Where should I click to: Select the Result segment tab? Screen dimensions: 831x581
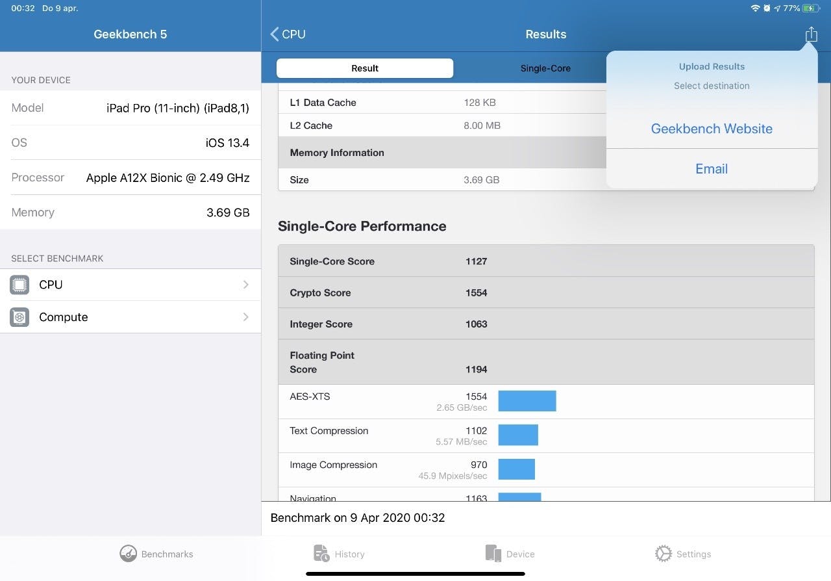click(365, 68)
